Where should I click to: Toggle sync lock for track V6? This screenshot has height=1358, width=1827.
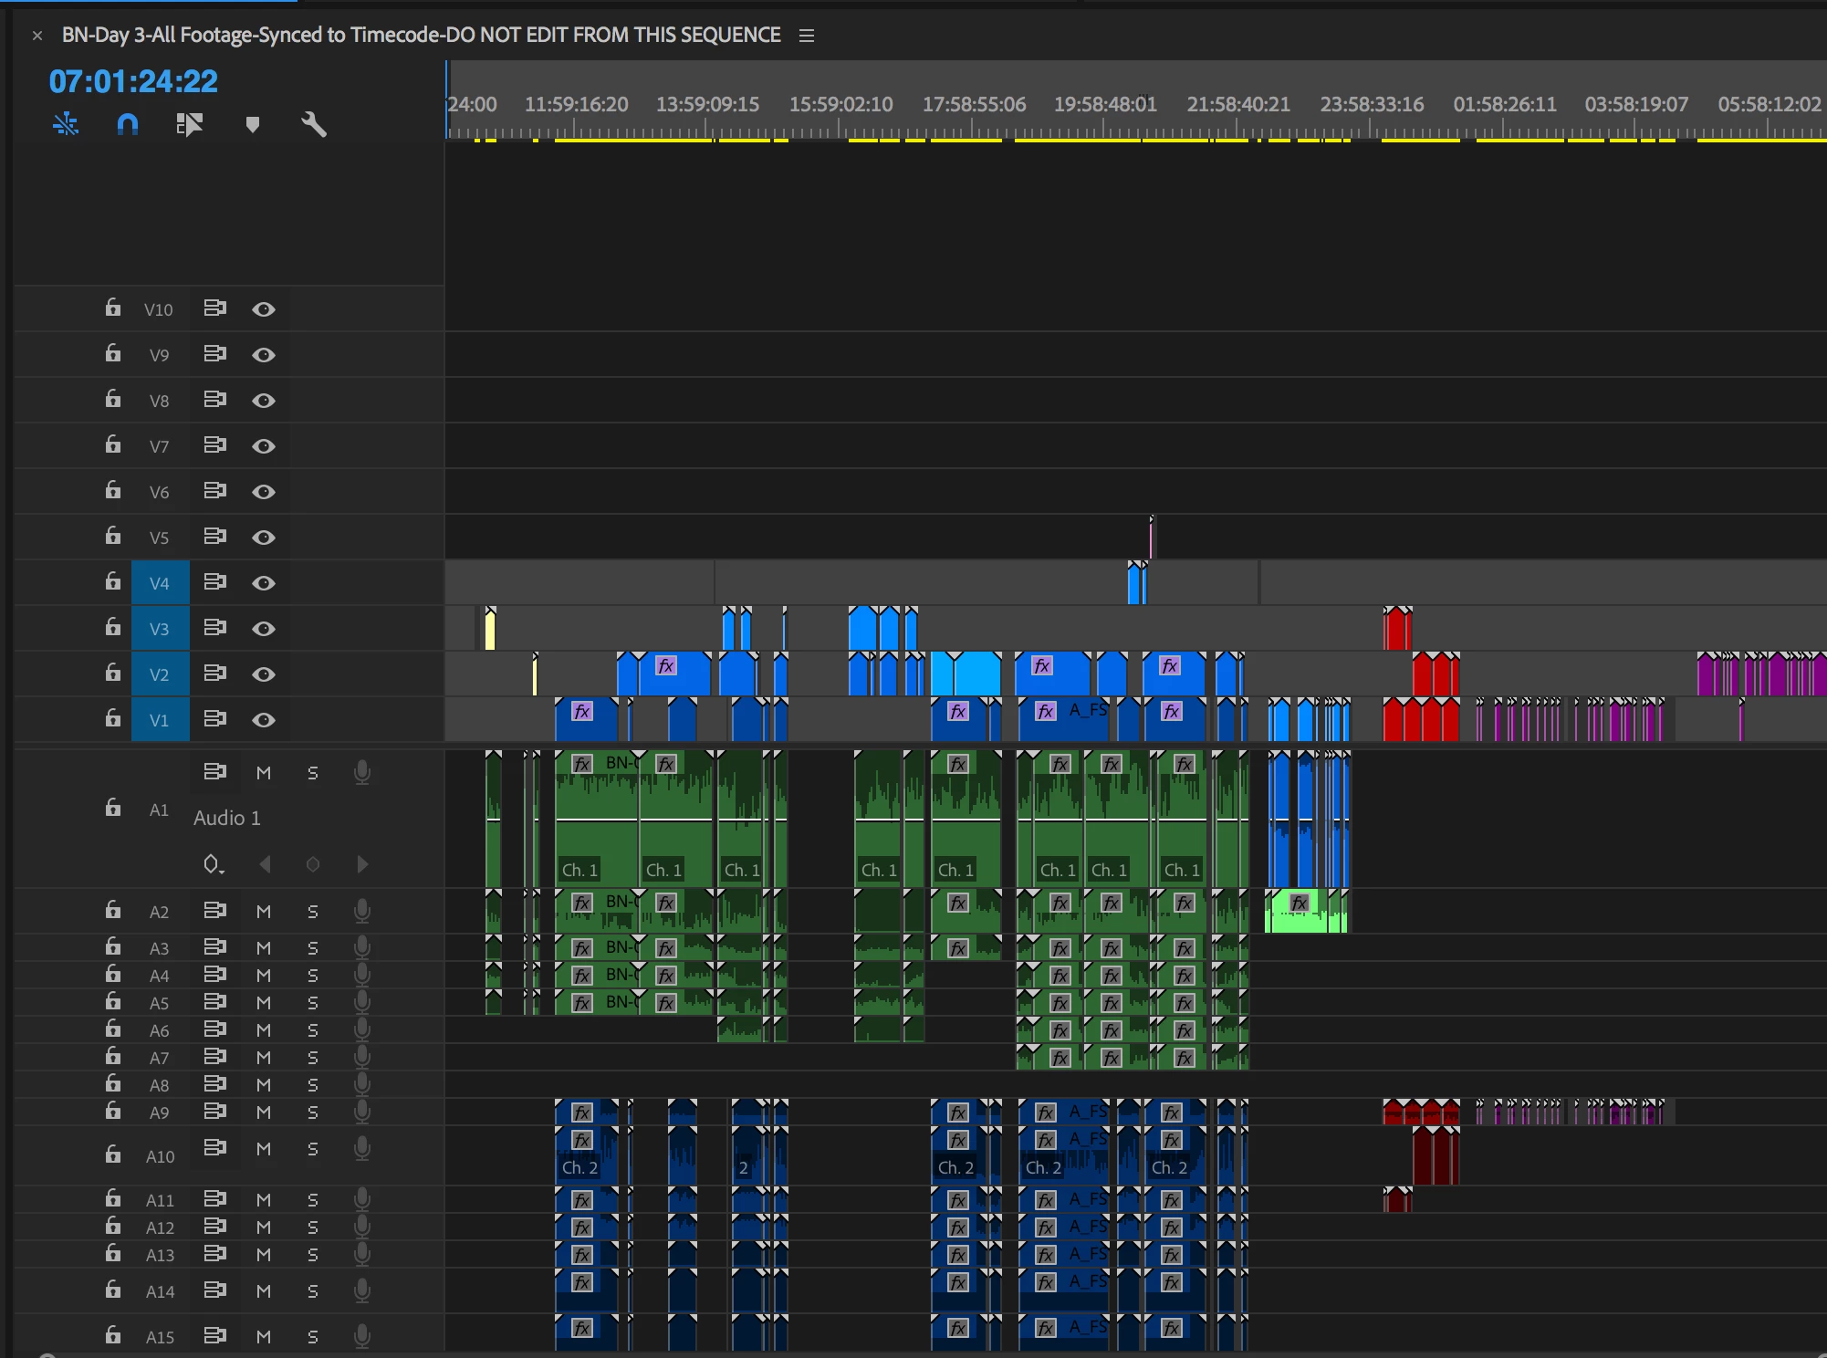point(214,490)
